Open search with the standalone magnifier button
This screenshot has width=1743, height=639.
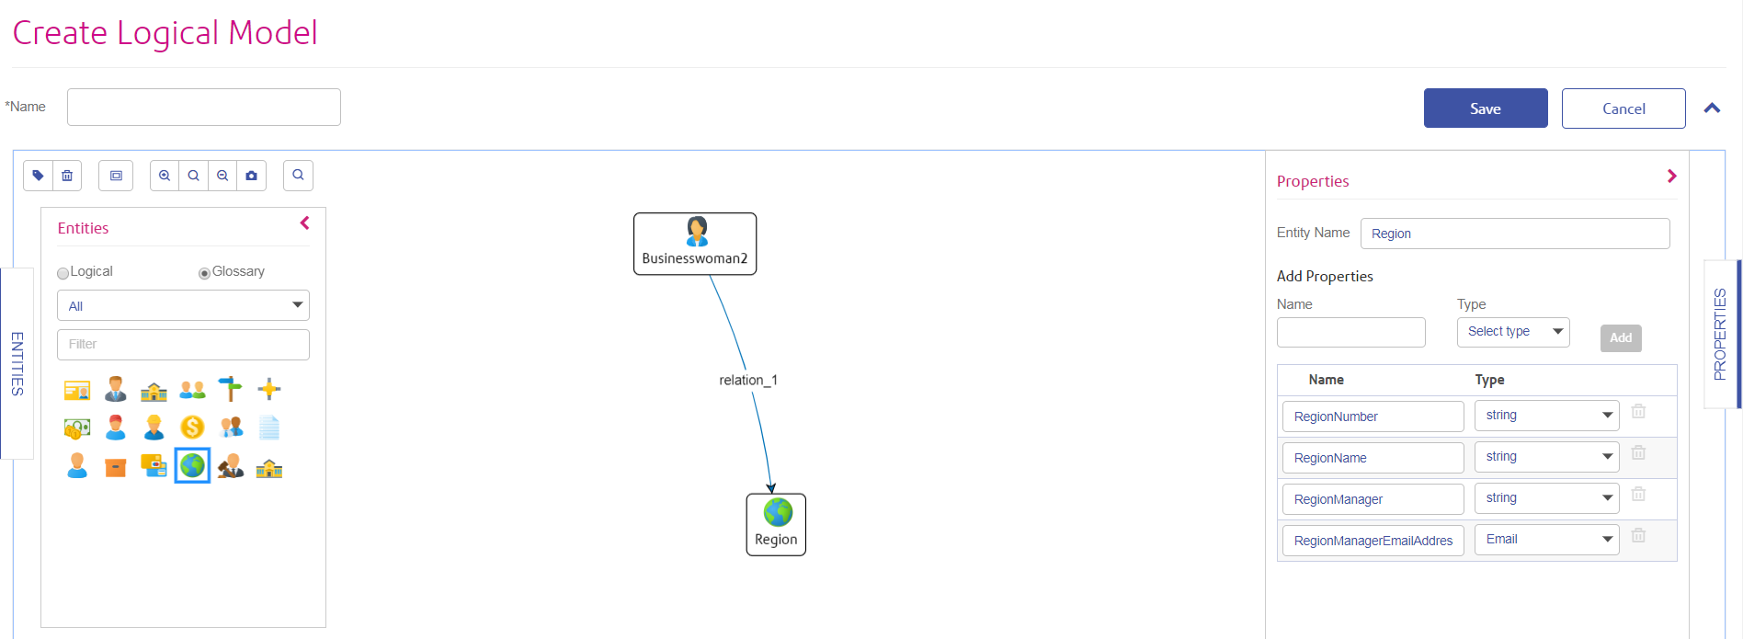298,175
